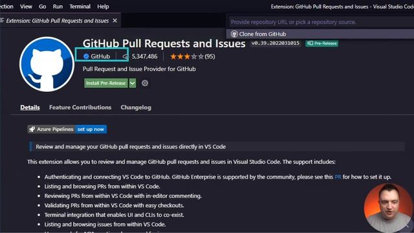Open the Terminal menu
Viewport: 414px width, 233px height.
point(80,6)
